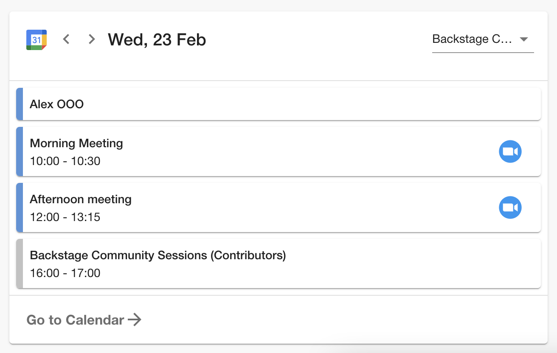The height and width of the screenshot is (353, 557).
Task: Click the blue color bar on Afternoon meeting
Action: tap(20, 207)
